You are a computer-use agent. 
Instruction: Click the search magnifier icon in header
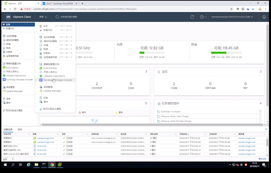click(x=57, y=17)
